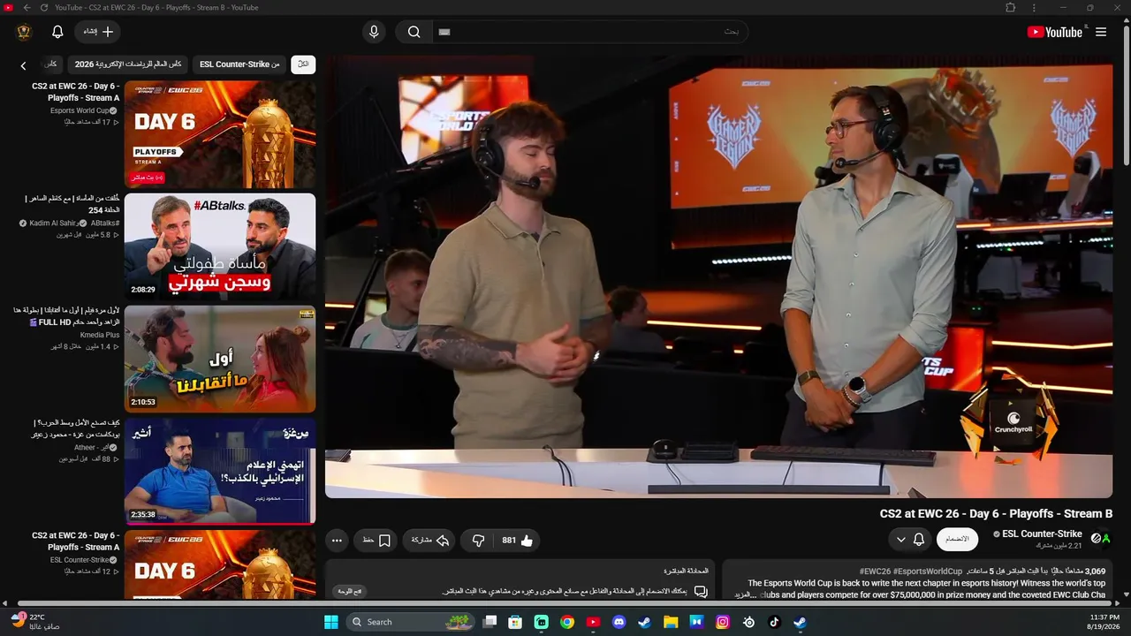Focus the YouTube search field
This screenshot has width=1131, height=636.
coord(589,32)
